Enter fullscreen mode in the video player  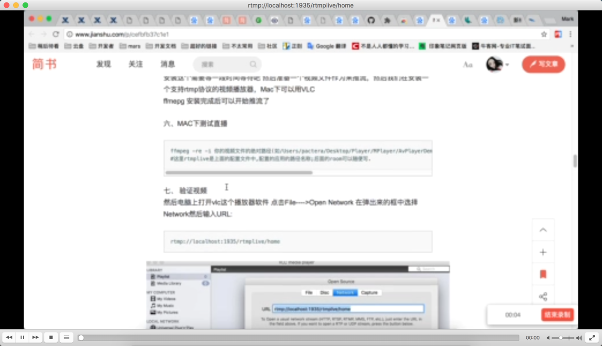click(x=592, y=337)
